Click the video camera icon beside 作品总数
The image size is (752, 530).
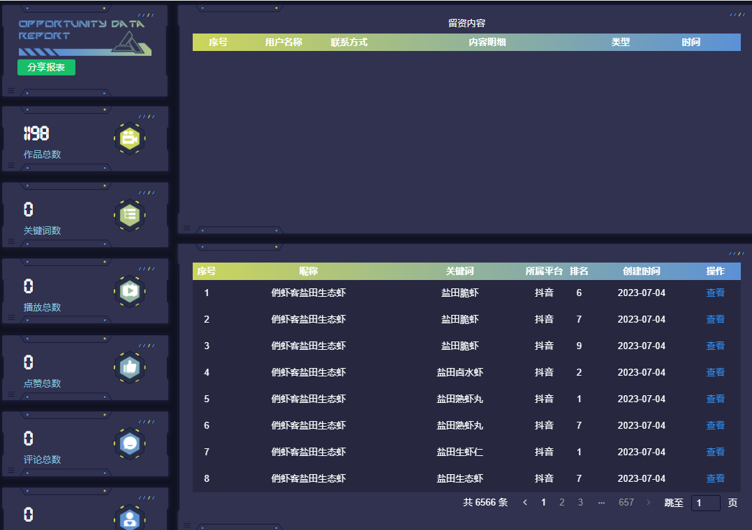[x=129, y=139]
